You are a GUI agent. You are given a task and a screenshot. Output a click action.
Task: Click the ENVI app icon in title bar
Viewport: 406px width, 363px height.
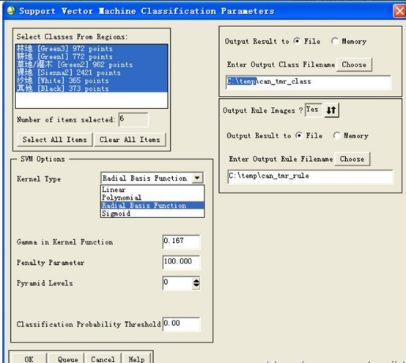[11, 10]
